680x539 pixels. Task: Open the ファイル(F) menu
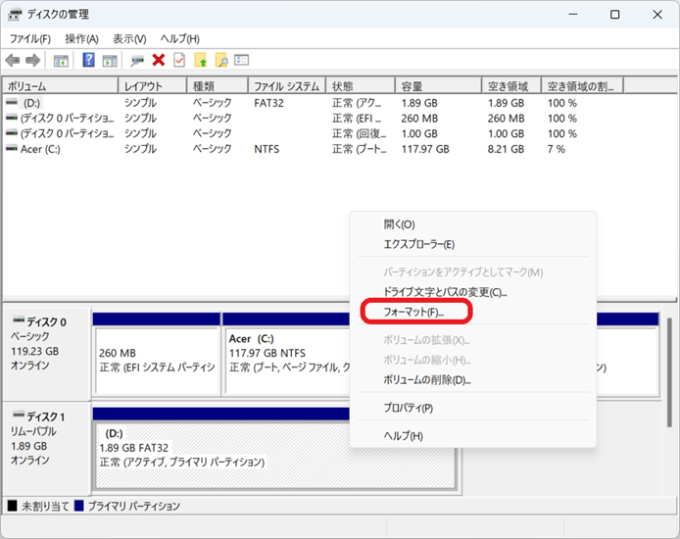[x=30, y=38]
